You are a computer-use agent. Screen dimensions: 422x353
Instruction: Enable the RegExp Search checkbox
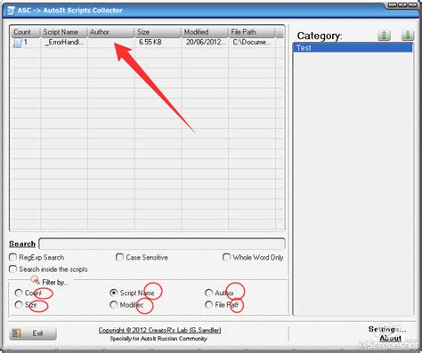click(12, 257)
